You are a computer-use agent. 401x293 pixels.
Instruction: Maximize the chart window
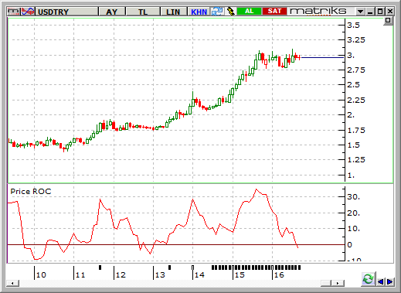[x=380, y=12]
